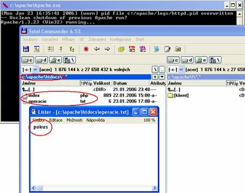Open Příkazy menu in Total Commander

(69, 39)
